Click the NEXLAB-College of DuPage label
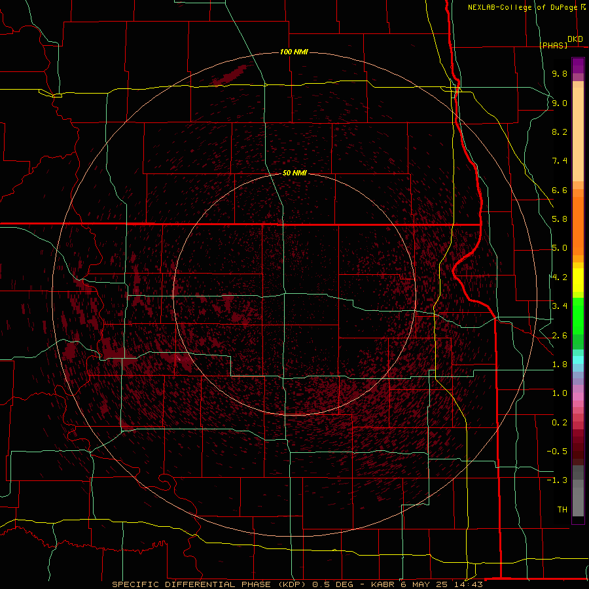 pos(523,7)
